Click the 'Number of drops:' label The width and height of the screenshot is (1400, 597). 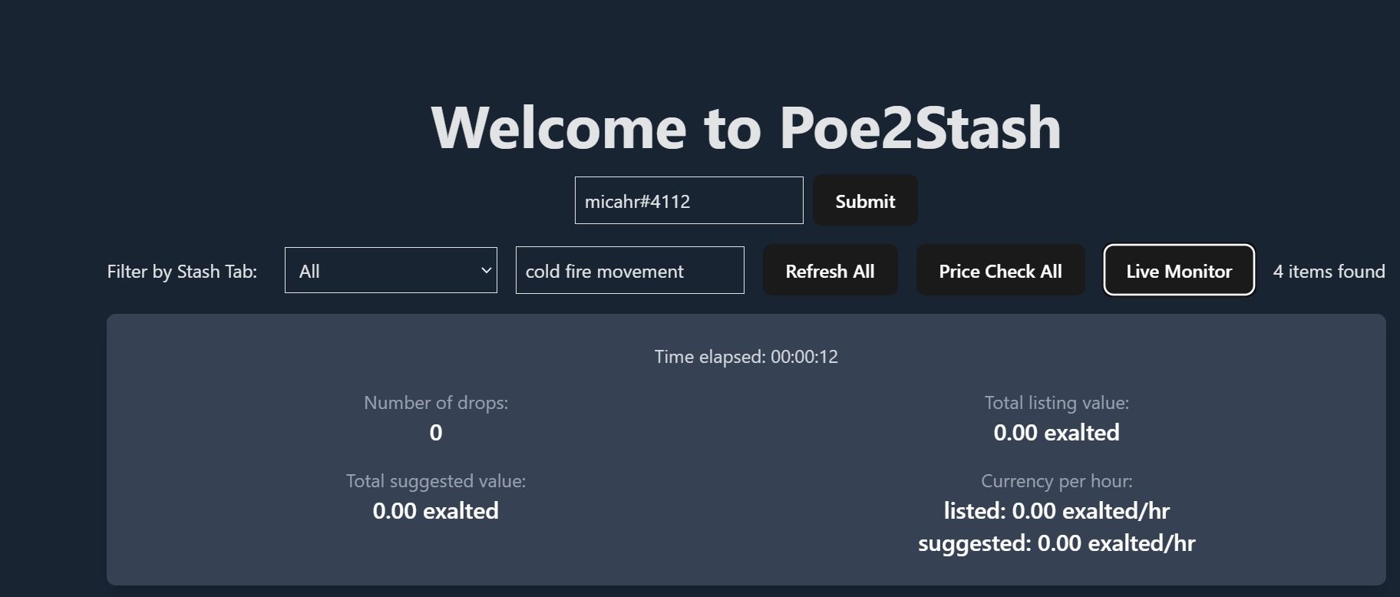tap(436, 403)
